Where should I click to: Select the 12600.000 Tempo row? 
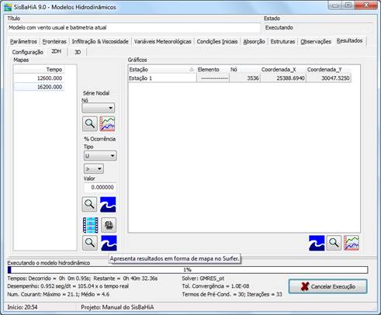(40, 78)
